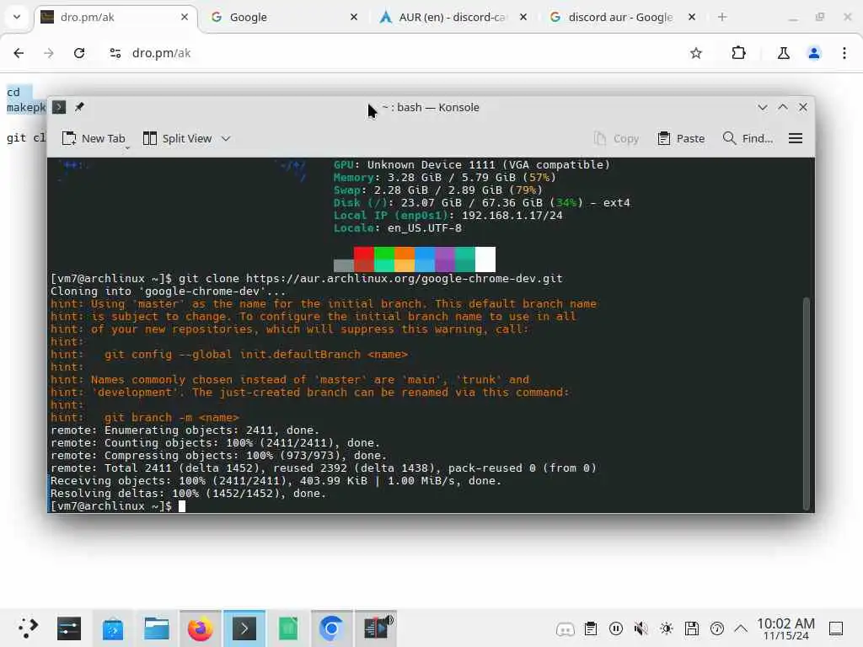This screenshot has width=863, height=647.
Task: Open the Discord tray icon
Action: (566, 628)
